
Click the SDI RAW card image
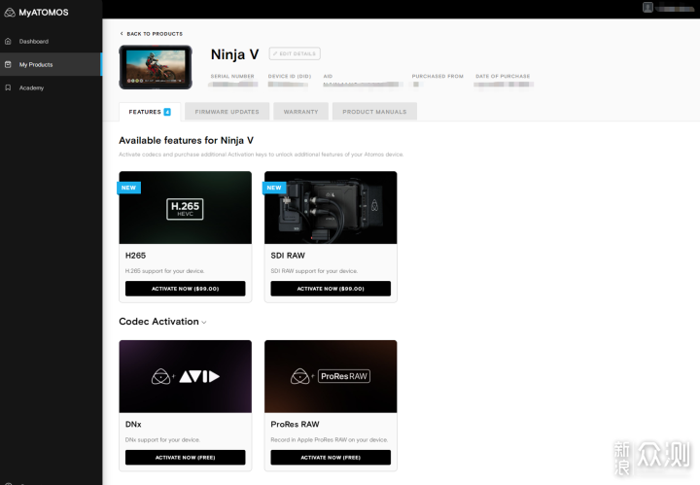point(331,207)
